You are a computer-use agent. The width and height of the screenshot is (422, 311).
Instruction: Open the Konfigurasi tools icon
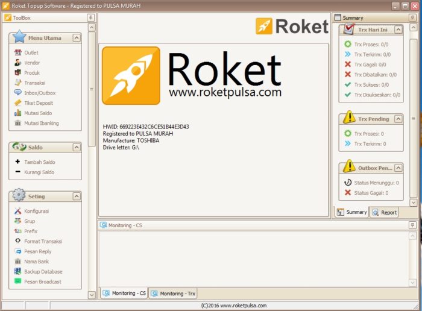[17, 211]
